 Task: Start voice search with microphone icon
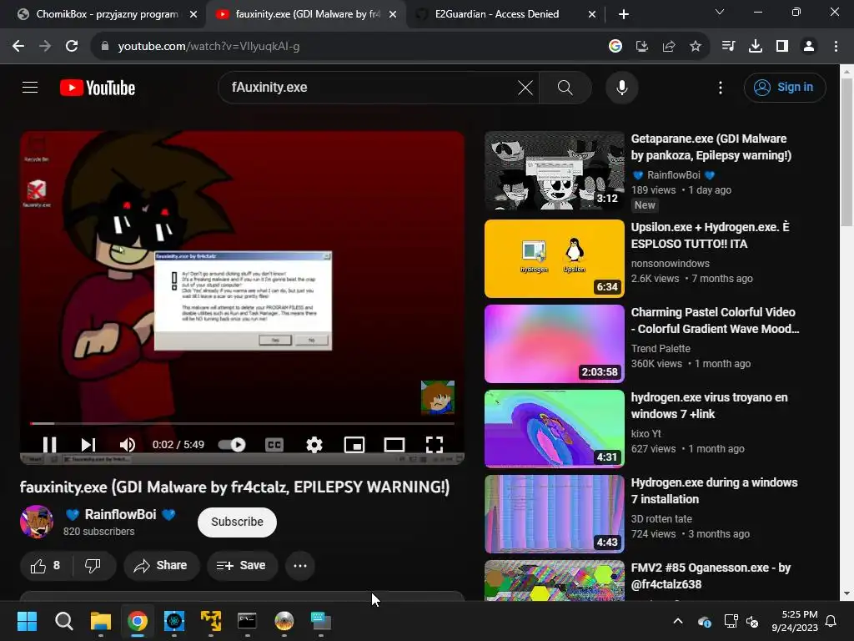[622, 87]
